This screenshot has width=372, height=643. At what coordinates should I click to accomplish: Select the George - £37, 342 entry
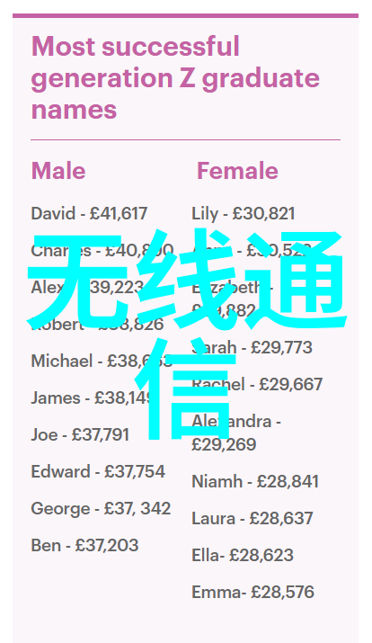[102, 508]
